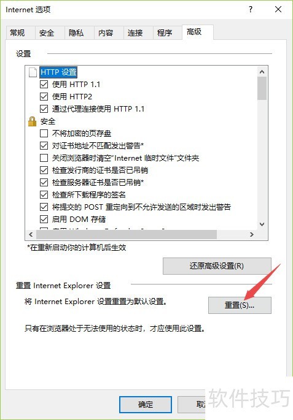Select the HTTP 设置 tree item
The height and width of the screenshot is (420, 293).
58,72
